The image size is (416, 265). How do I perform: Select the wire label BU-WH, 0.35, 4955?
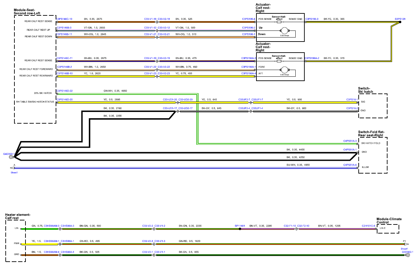(299, 165)
